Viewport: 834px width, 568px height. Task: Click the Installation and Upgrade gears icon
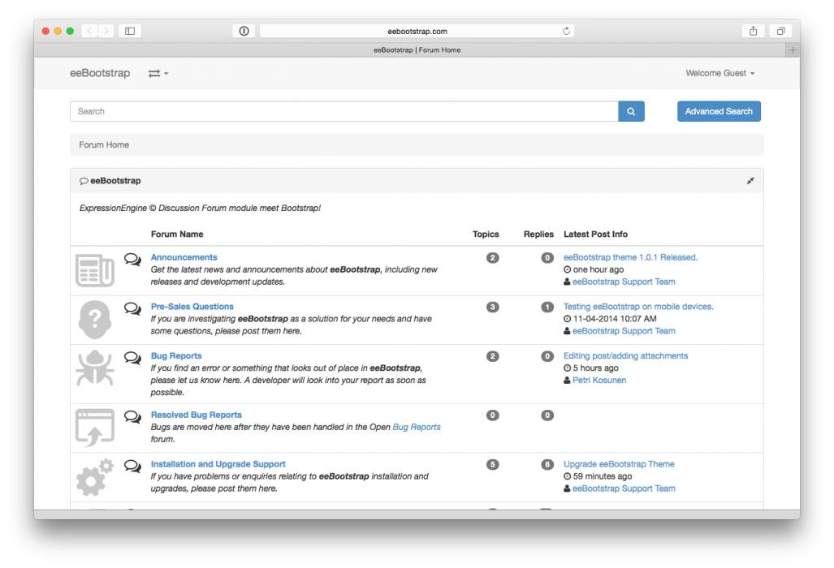click(95, 477)
